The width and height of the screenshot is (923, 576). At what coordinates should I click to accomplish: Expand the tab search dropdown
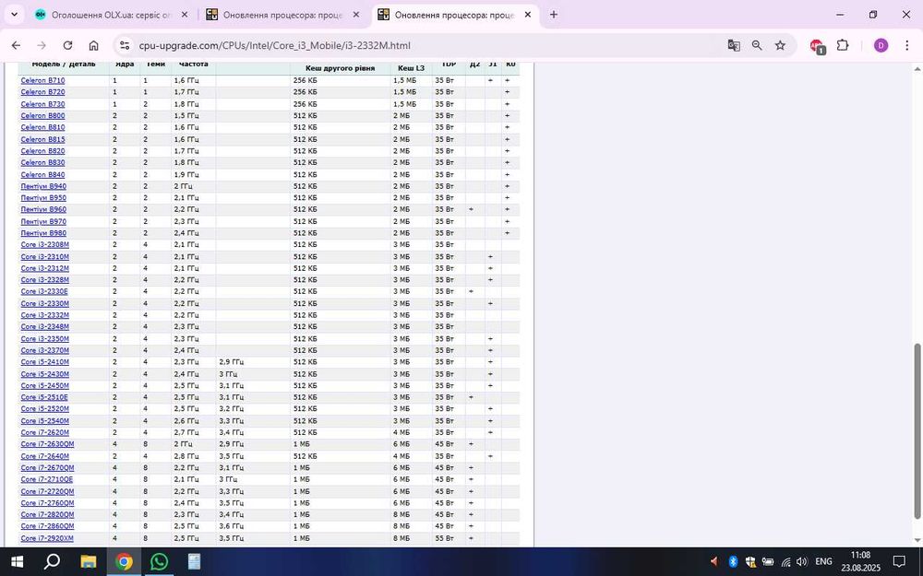(x=14, y=15)
